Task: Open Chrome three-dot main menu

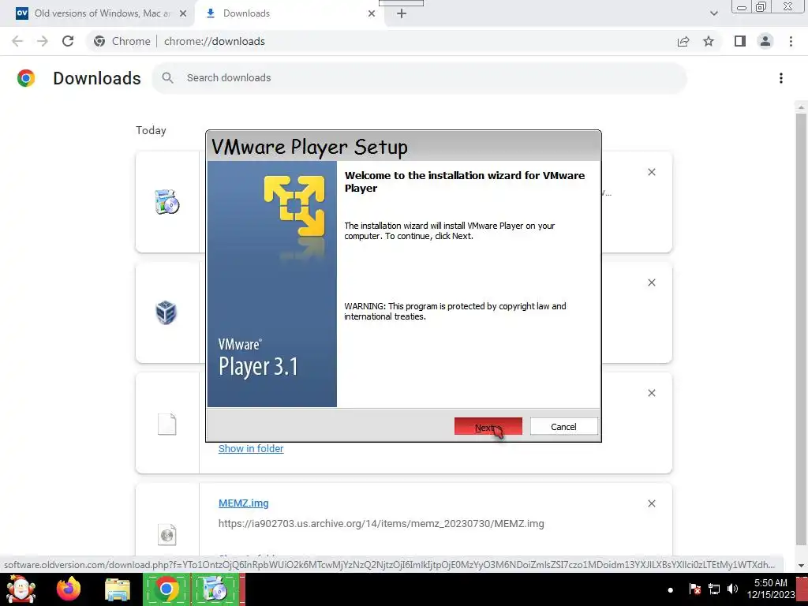Action: tap(791, 41)
